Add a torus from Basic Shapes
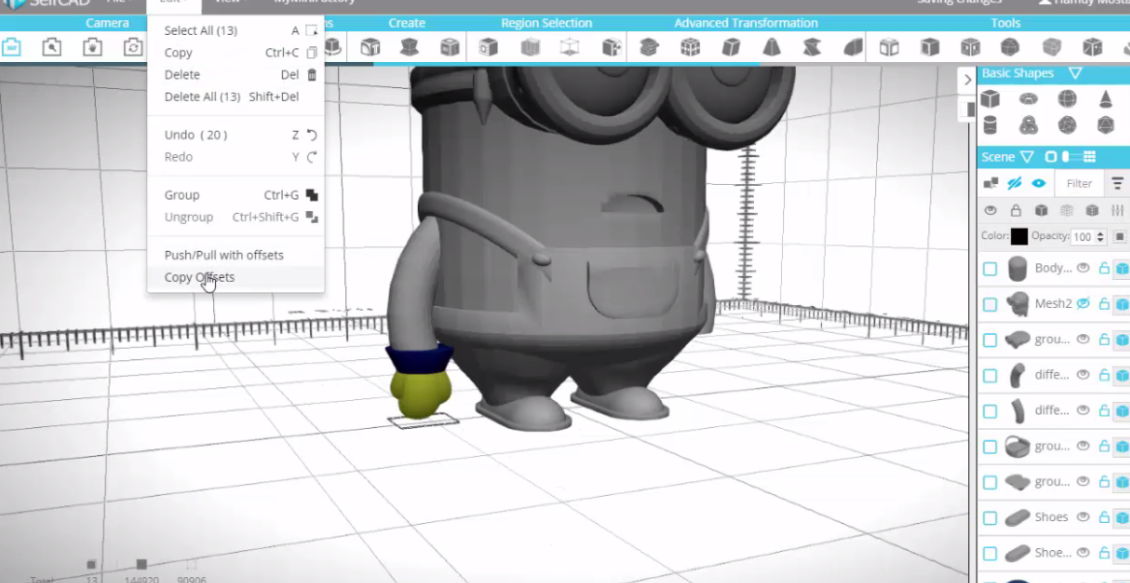Image resolution: width=1130 pixels, height=583 pixels. tap(1028, 99)
